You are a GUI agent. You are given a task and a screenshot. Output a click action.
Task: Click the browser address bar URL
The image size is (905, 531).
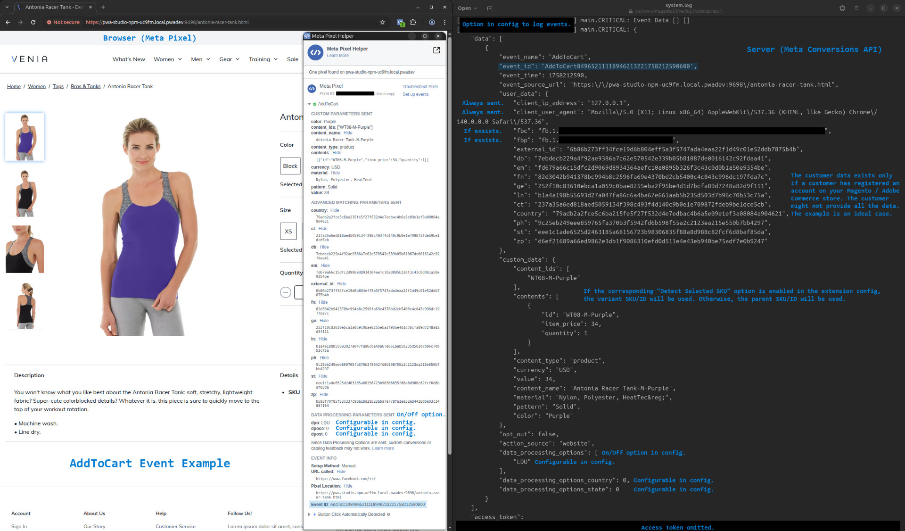[x=167, y=22]
